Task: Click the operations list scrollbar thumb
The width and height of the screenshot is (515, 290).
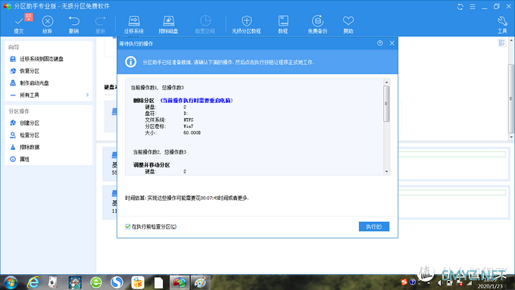Action: coord(386,104)
